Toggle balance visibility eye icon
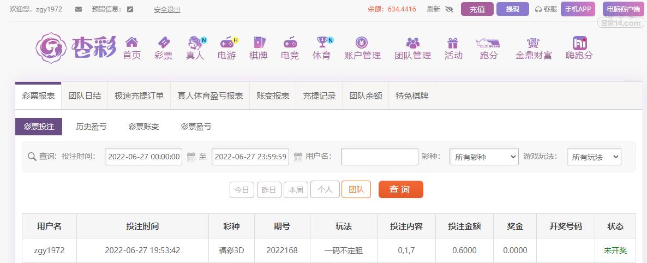 click(450, 9)
